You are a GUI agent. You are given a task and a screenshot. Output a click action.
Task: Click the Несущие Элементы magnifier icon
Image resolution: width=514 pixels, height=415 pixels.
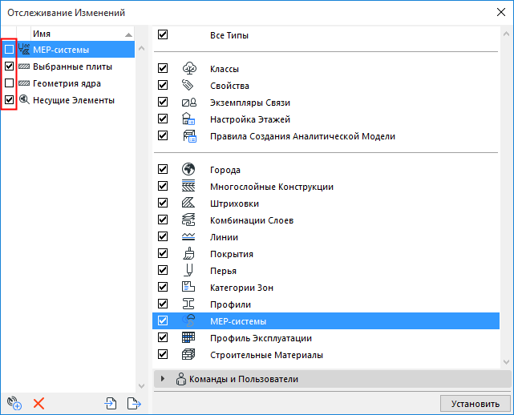click(24, 99)
